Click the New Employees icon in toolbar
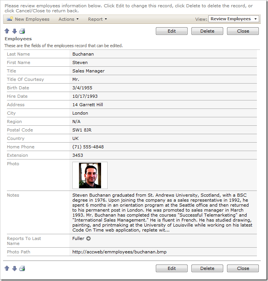 tap(10, 19)
